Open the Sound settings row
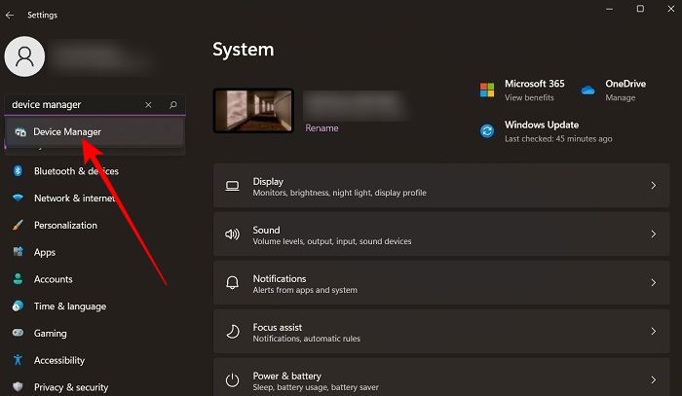The width and height of the screenshot is (682, 396). [441, 234]
